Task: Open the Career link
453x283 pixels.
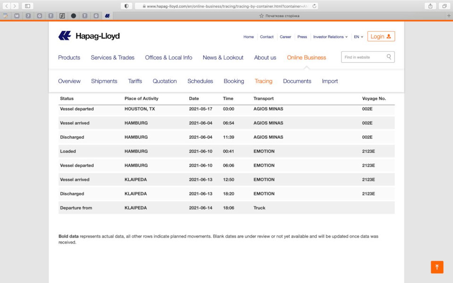Action: 285,37
